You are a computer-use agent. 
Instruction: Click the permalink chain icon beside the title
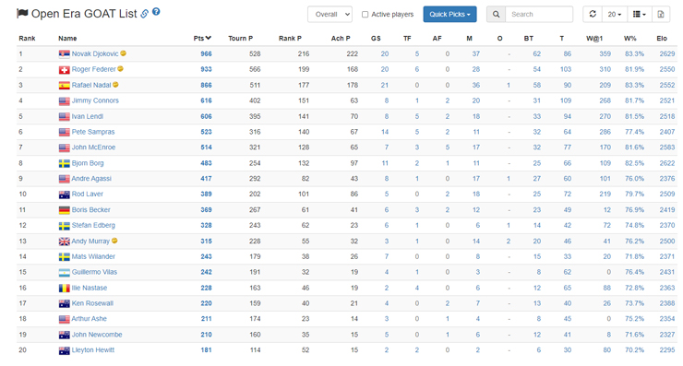144,14
